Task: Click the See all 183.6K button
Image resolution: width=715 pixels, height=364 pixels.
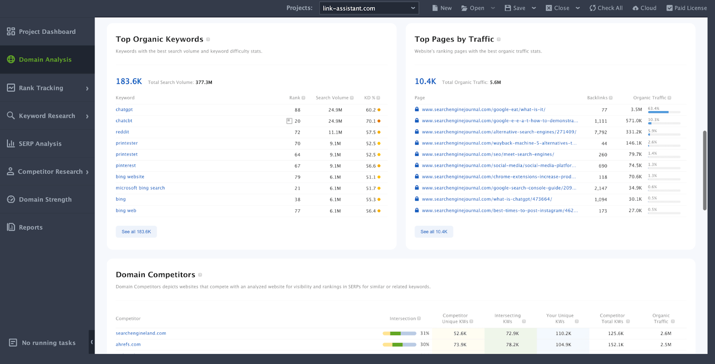Action: coord(136,232)
